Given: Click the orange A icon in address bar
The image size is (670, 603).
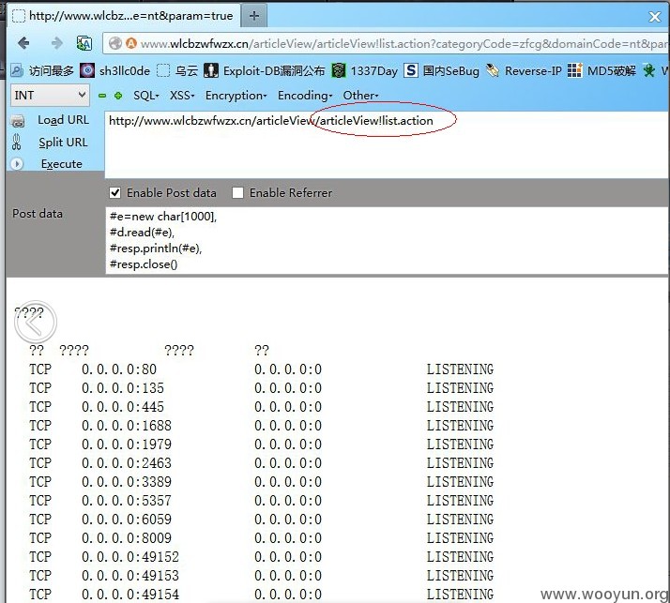Looking at the screenshot, I should click(x=131, y=43).
